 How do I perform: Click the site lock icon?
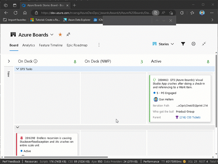tap(36, 13)
